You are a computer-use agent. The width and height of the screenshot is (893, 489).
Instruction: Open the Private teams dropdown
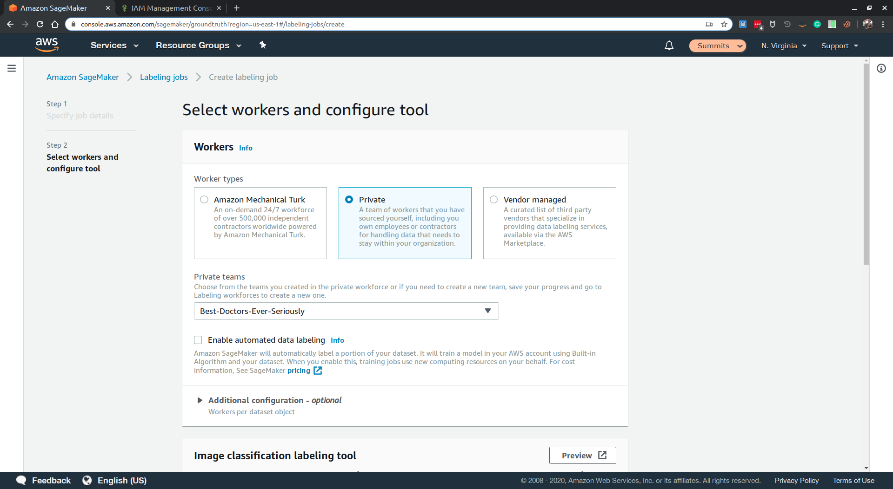pos(346,311)
